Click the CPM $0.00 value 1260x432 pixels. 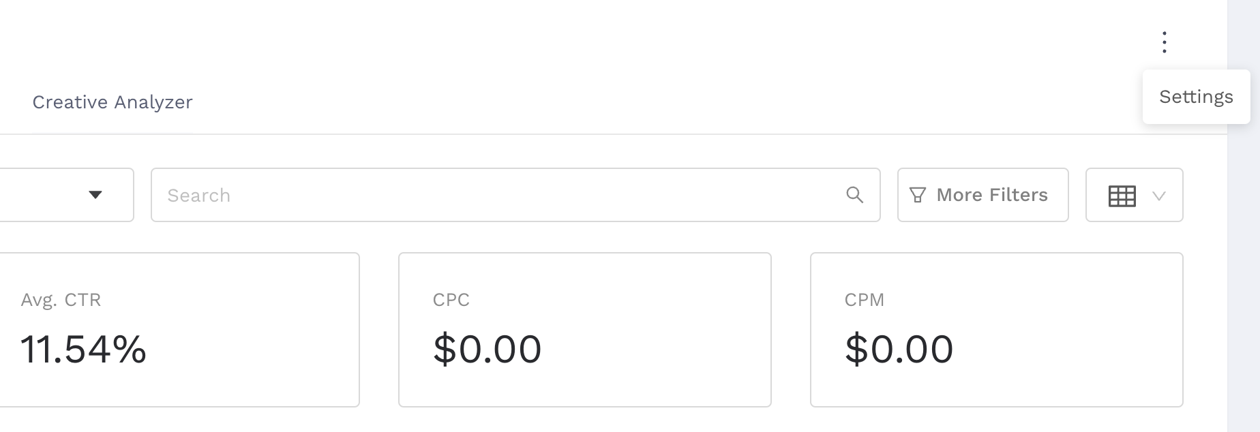[899, 349]
